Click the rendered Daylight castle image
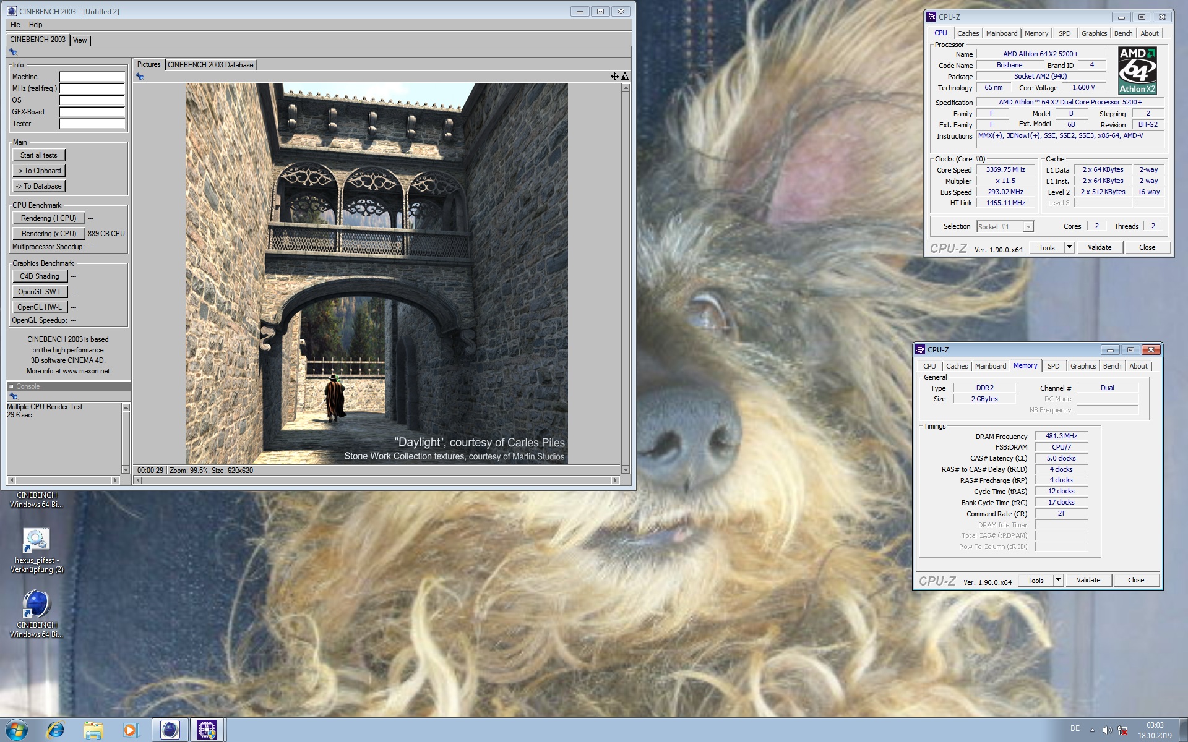This screenshot has width=1188, height=742. pyautogui.click(x=376, y=273)
